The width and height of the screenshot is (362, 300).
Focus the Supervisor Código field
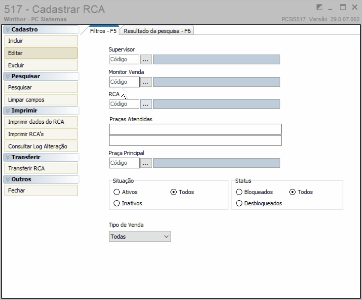click(124, 59)
